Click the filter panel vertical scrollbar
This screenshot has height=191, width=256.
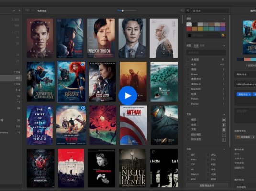(x=230, y=82)
